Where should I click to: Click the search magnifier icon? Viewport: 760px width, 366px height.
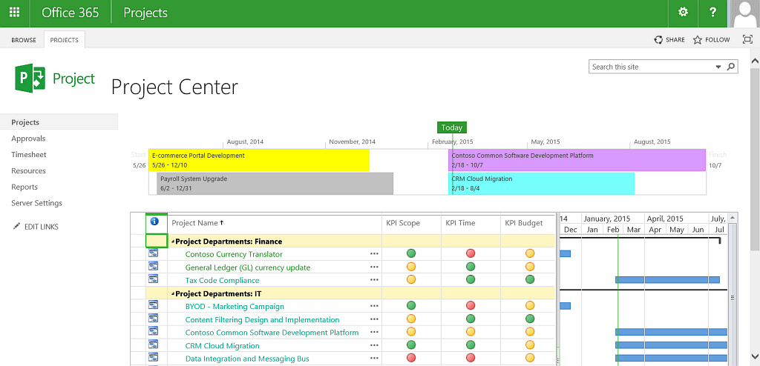click(731, 67)
